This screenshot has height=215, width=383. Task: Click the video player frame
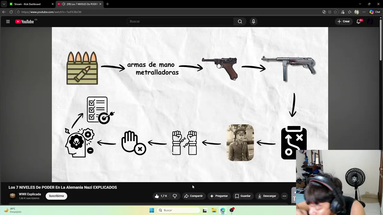(190, 105)
